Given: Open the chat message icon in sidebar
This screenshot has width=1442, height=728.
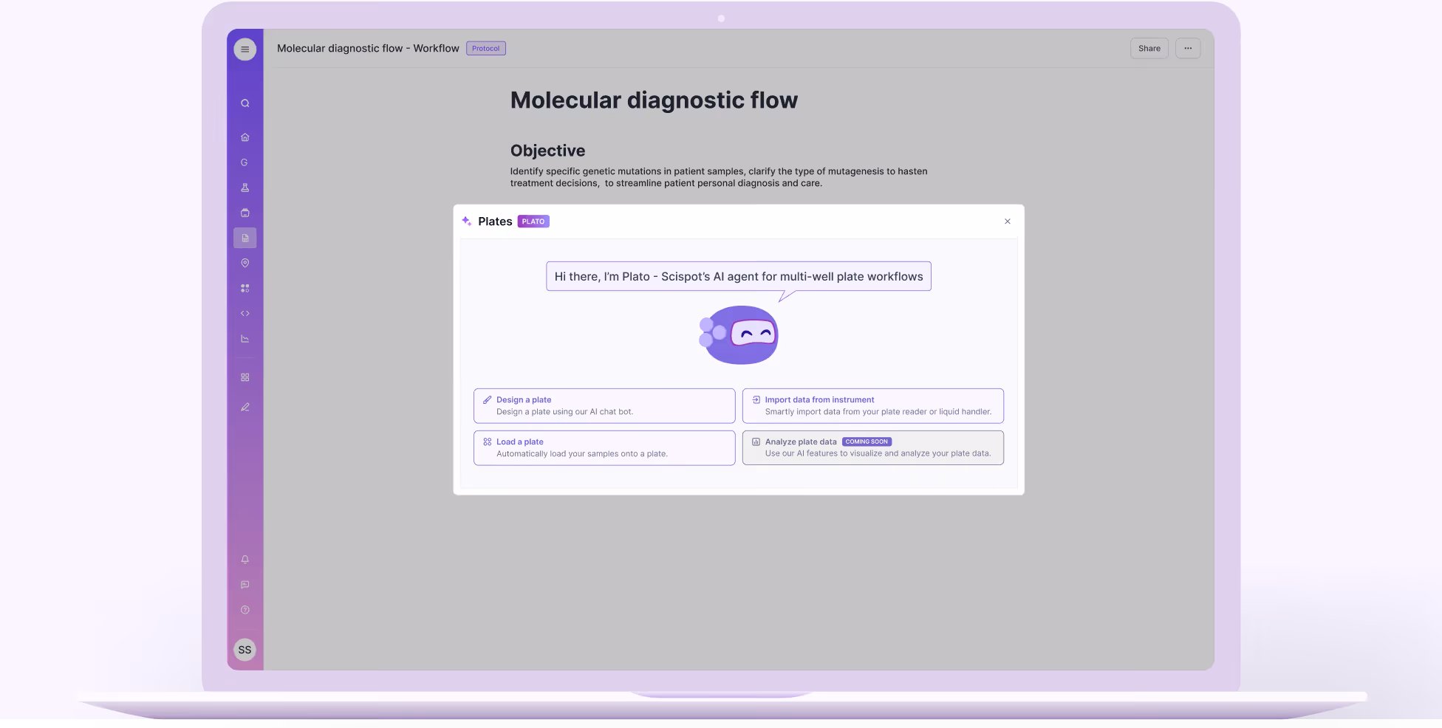Looking at the screenshot, I should (x=245, y=585).
